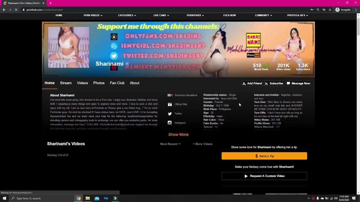The height and width of the screenshot is (202, 360).
Task: Click the 'Showing 1-24 of 27' text
Action: (58, 155)
